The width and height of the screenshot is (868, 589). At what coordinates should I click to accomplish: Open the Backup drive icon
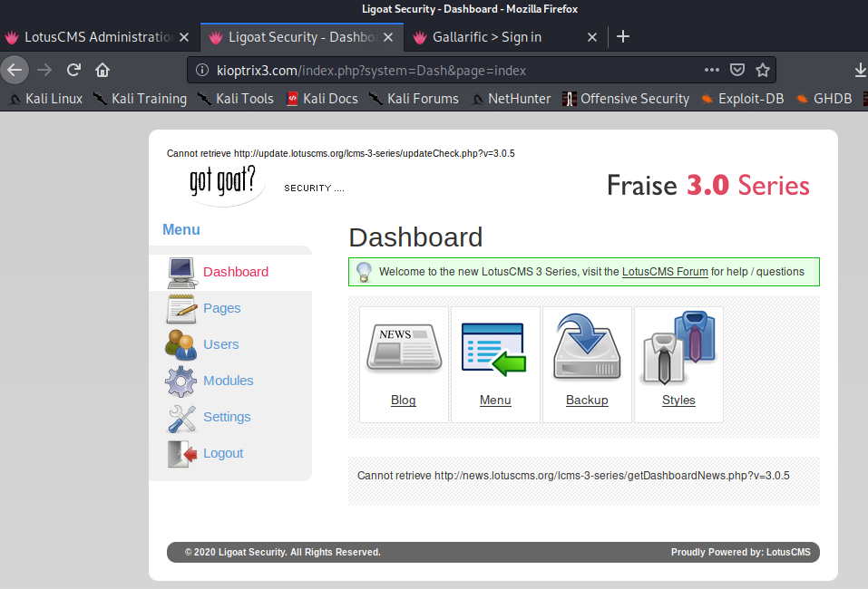(x=587, y=347)
